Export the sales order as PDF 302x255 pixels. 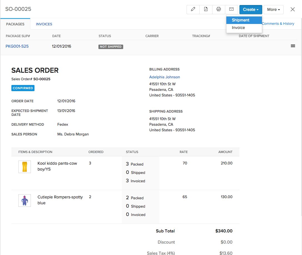coord(206,9)
